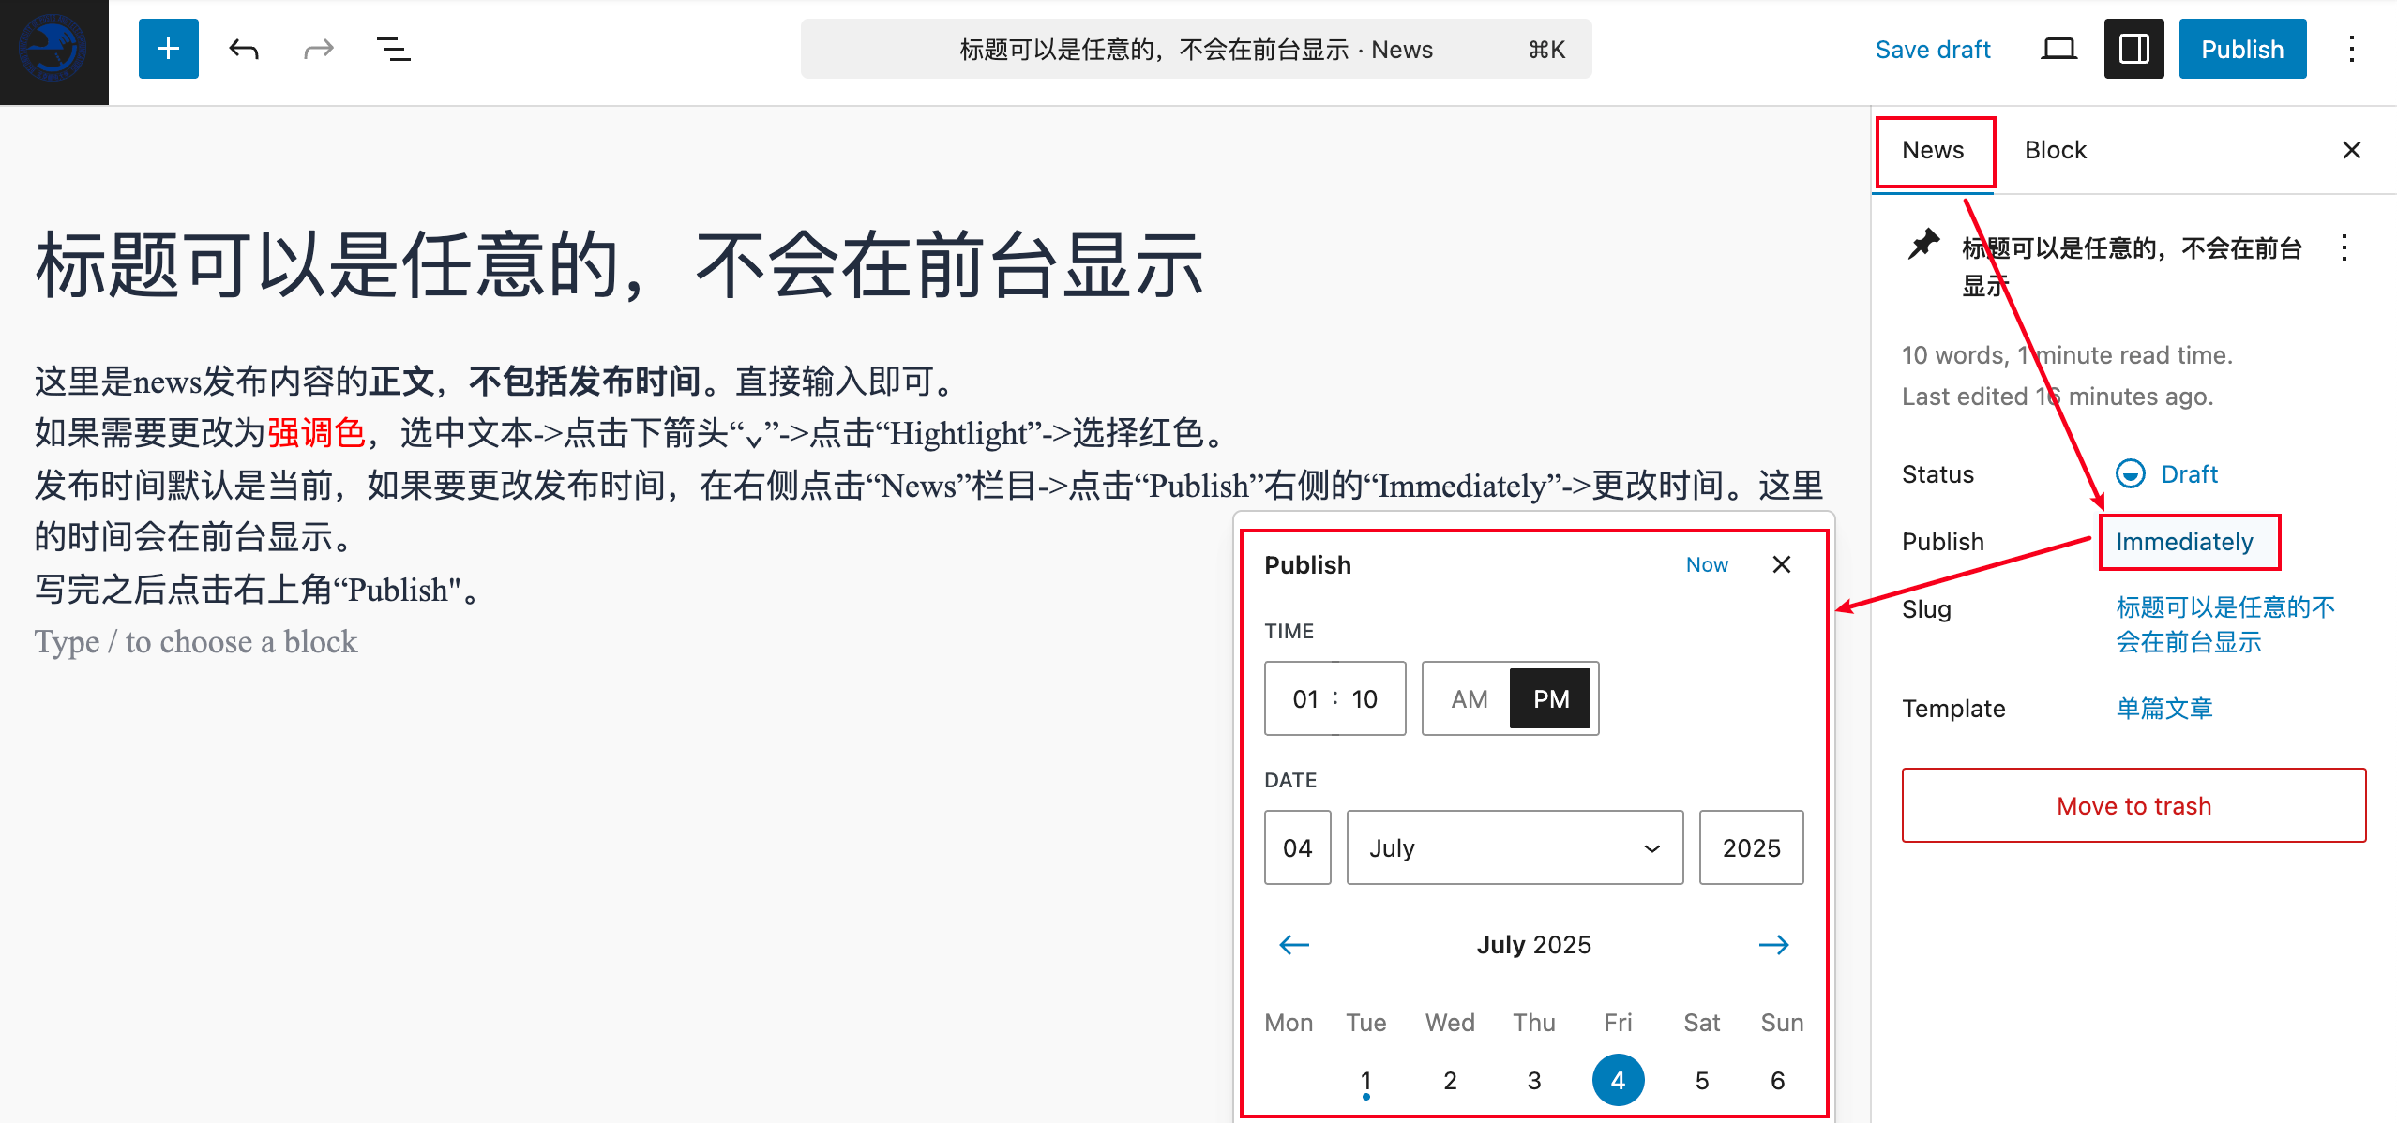Screen dimensions: 2397x1123
Task: Switch to the News tab
Action: [1933, 150]
